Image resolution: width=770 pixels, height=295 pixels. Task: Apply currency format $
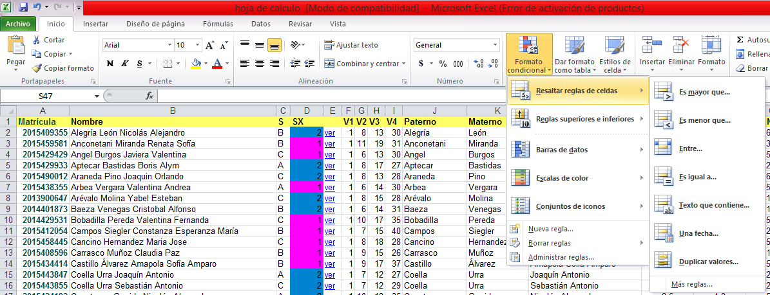421,63
